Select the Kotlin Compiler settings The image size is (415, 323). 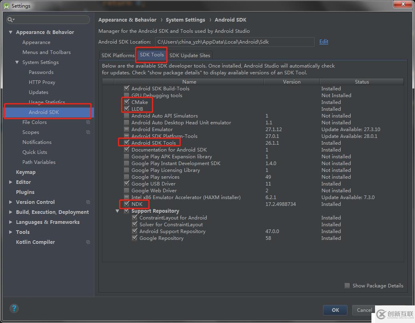coord(36,242)
